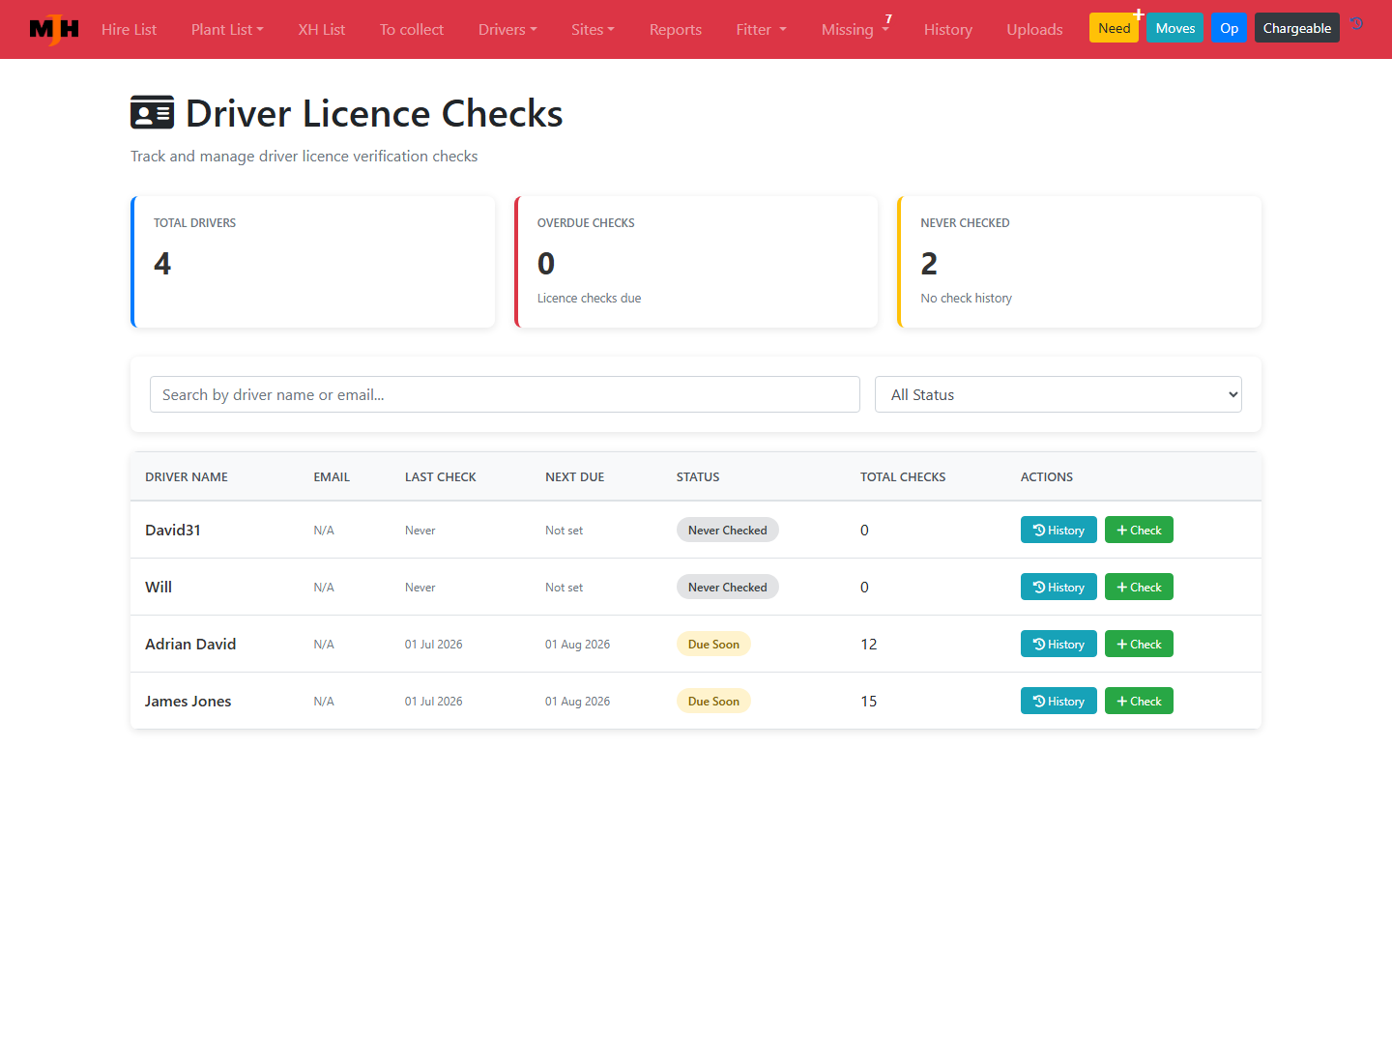Click the teal Moves button
This screenshot has height=1063, width=1392.
1175,28
